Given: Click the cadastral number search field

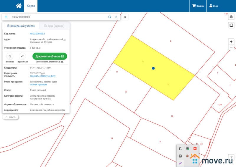Looking at the screenshot, I should [59, 17].
